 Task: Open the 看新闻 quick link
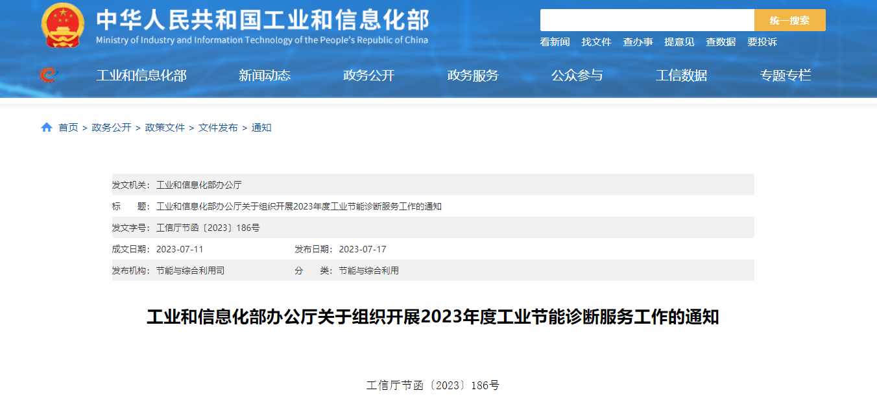pos(555,42)
